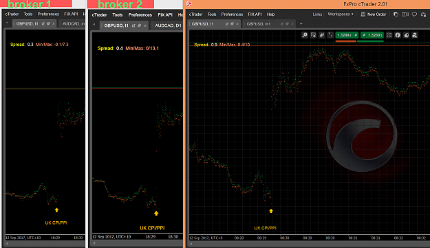
Task: Duplicate the GBPUSD, m1 chart tab
Action: tap(287, 24)
